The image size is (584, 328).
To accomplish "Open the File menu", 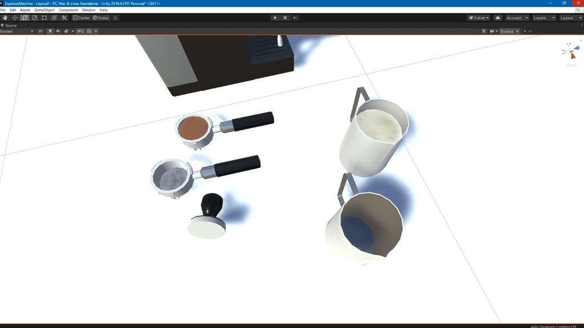I will point(3,10).
